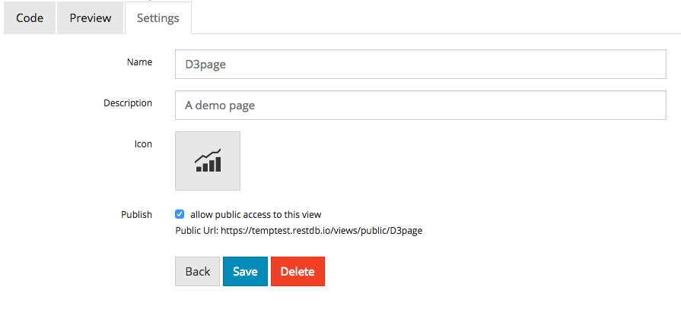Switch to the Code tab

pos(30,18)
